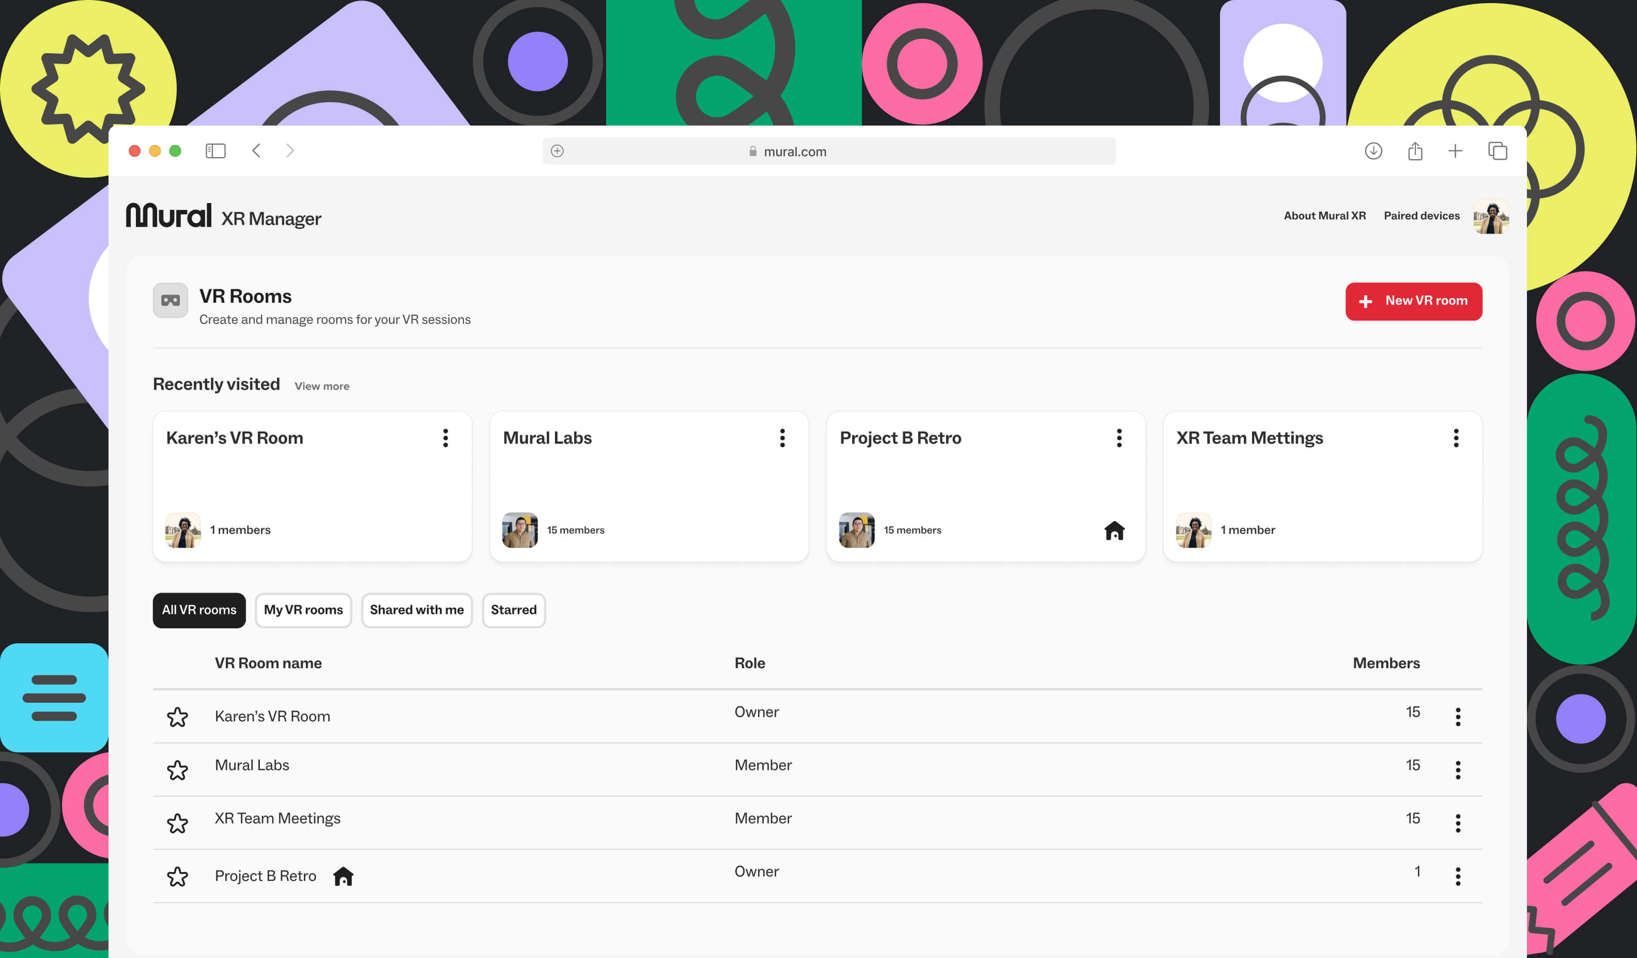Open Mural Labs in the table
The width and height of the screenshot is (1637, 958).
point(252,765)
